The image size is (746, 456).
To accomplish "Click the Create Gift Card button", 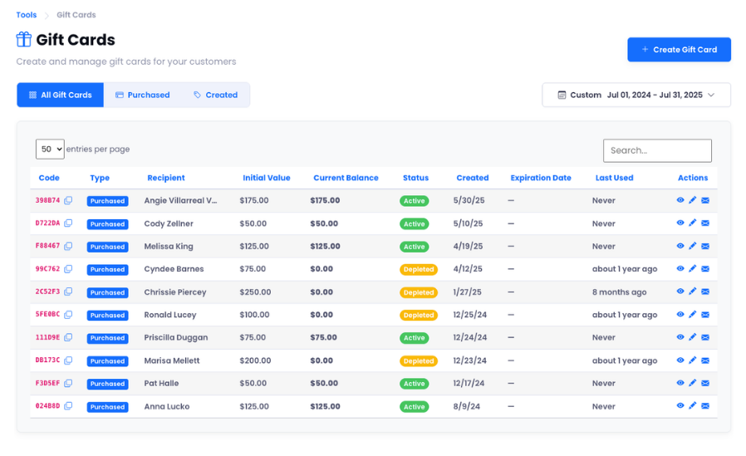I will coord(679,50).
